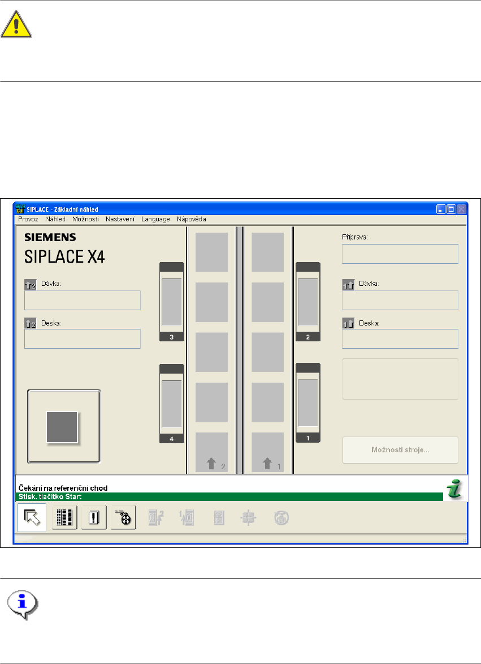Maximize the SIPLACE window
The image size is (481, 664).
click(x=451, y=209)
